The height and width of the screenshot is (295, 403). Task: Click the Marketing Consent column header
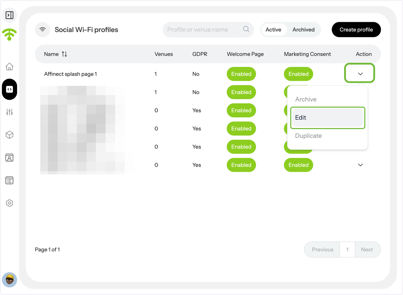[x=307, y=54]
